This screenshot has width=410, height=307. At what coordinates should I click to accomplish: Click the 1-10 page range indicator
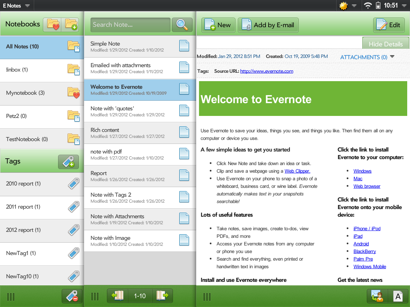point(140,296)
